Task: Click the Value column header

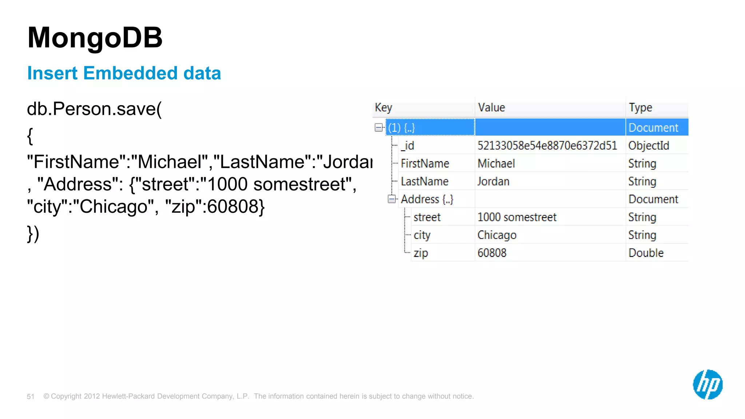Action: pos(550,107)
